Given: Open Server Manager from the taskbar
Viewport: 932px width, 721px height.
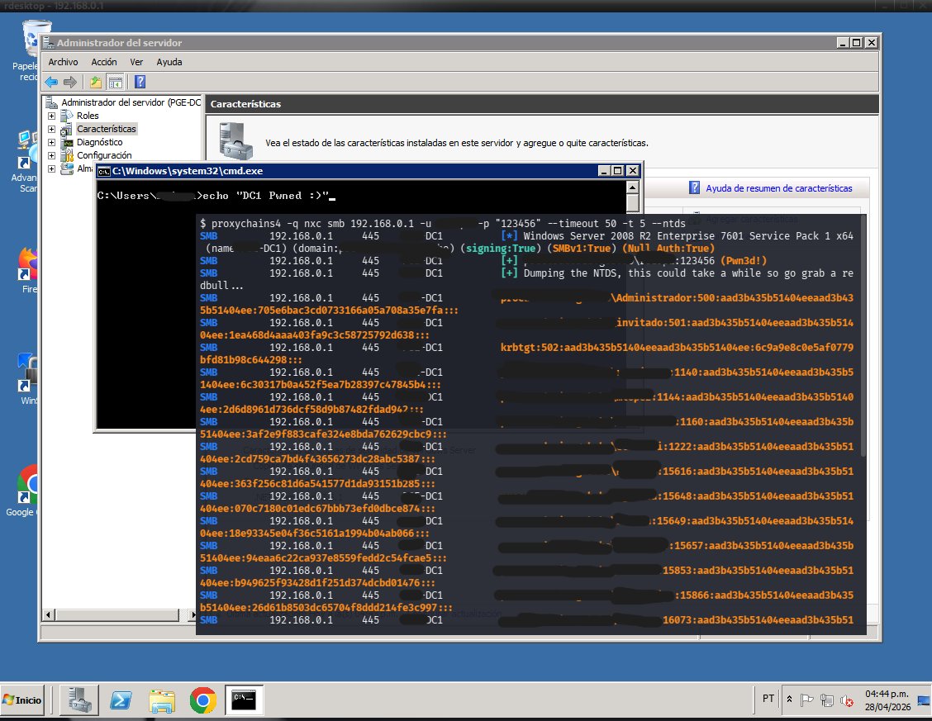Looking at the screenshot, I should (x=79, y=700).
